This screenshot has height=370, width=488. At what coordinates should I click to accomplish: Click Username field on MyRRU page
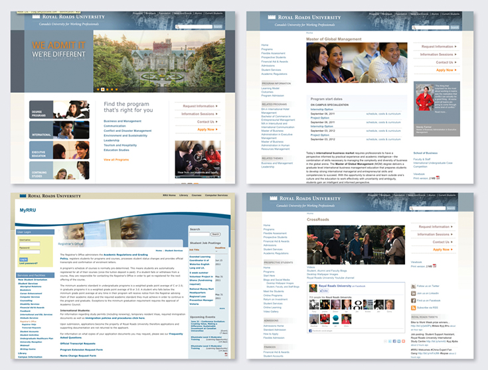[x=30, y=244]
